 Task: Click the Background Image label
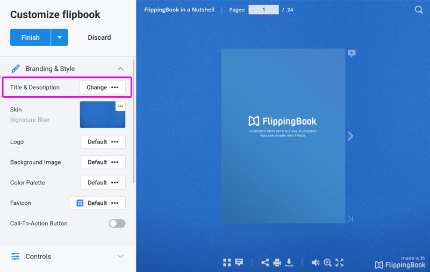[35, 162]
